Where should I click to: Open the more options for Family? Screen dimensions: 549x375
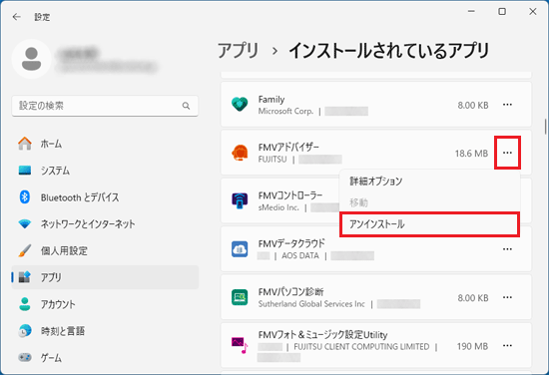(507, 105)
